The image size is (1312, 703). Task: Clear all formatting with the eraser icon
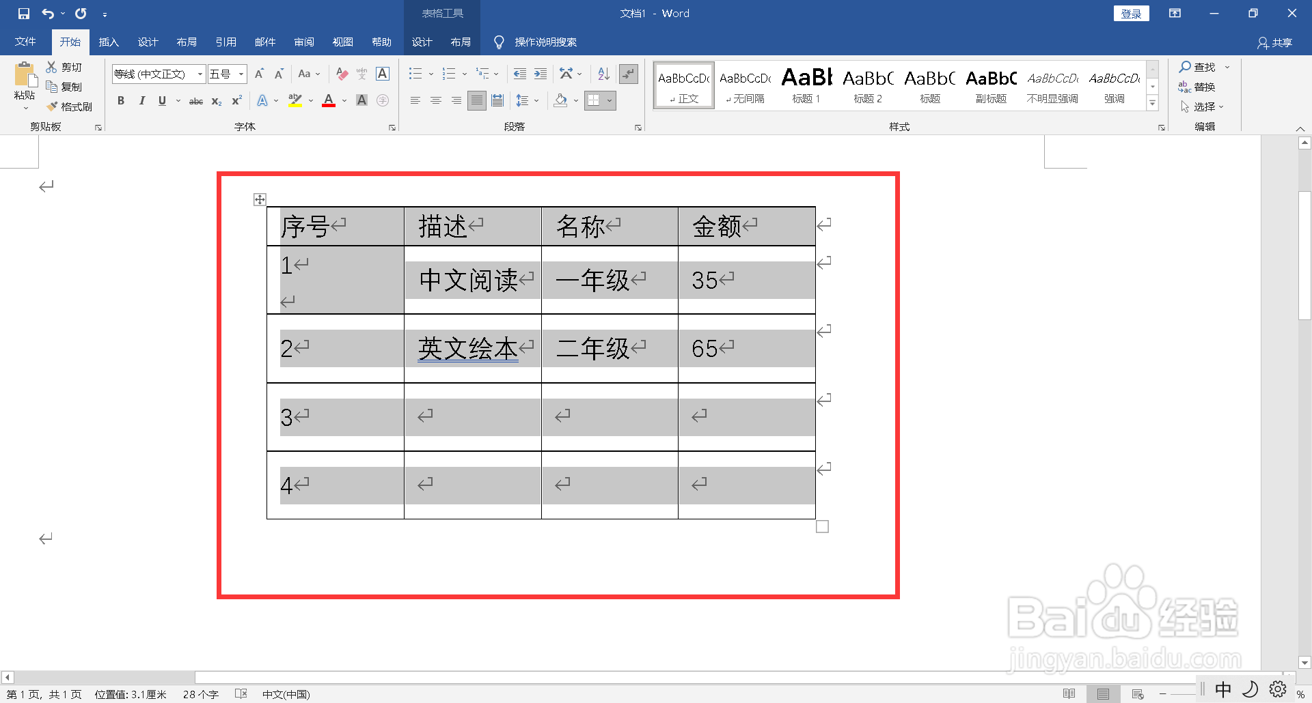point(342,74)
